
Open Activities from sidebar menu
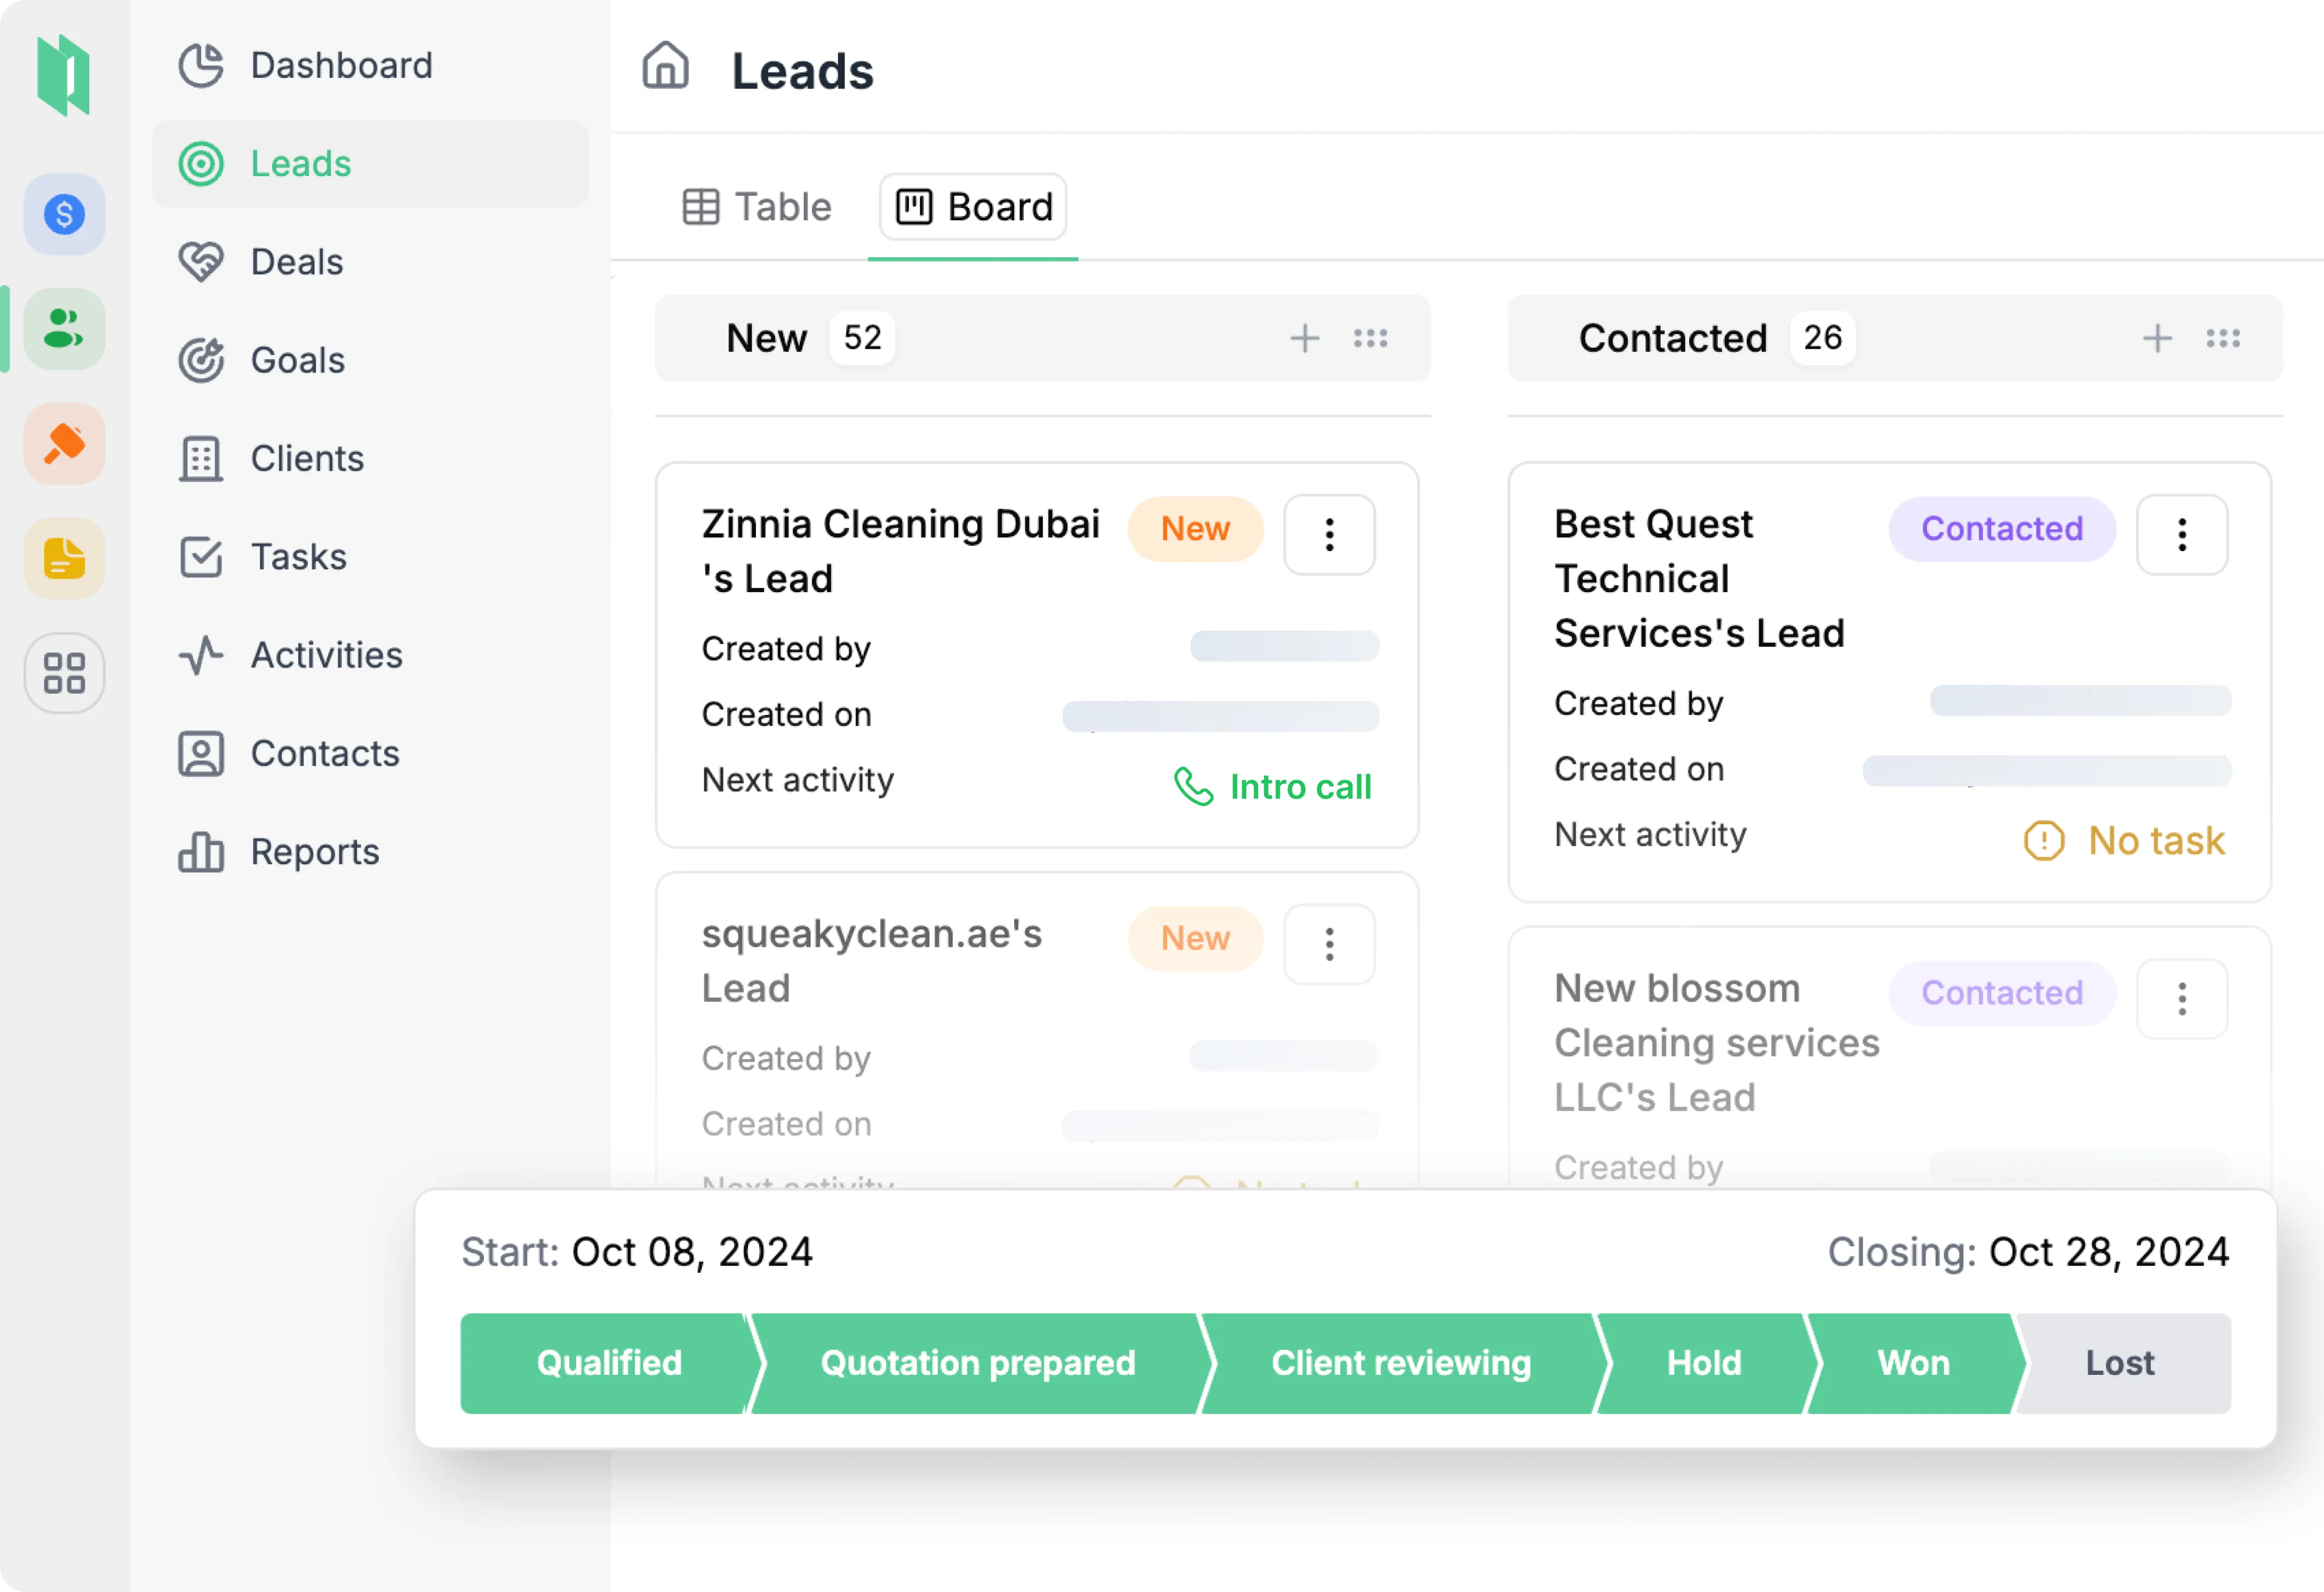[x=370, y=655]
